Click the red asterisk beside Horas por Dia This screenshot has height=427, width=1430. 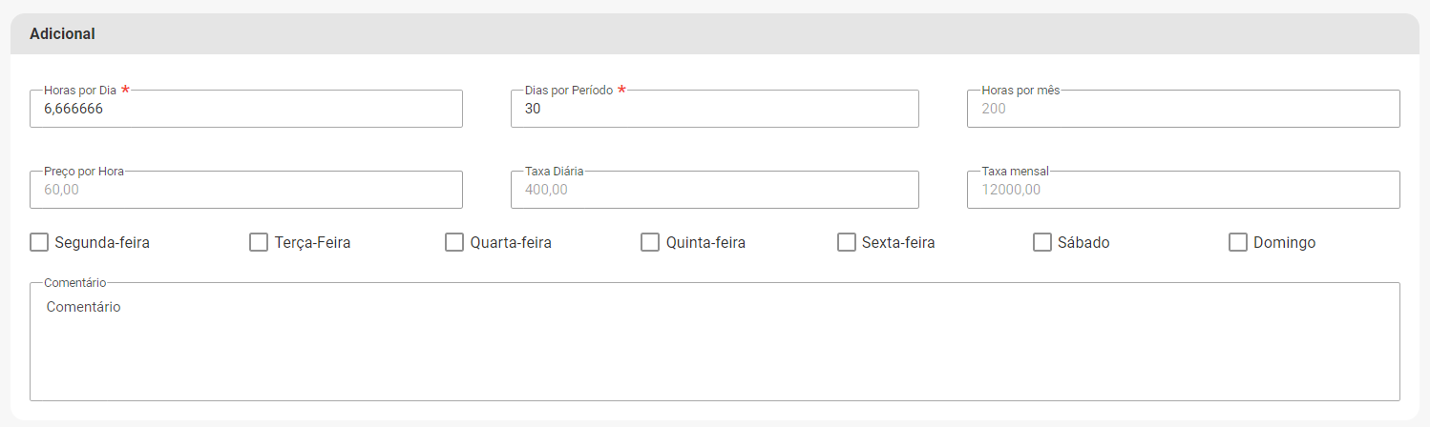[125, 90]
